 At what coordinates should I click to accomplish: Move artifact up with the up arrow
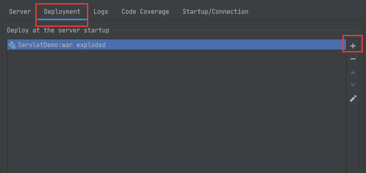[353, 73]
